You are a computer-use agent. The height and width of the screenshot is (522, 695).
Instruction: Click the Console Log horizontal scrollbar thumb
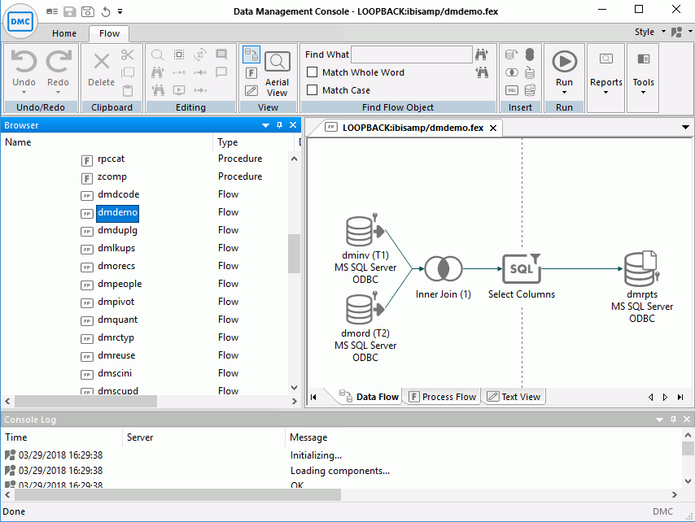pos(178,494)
